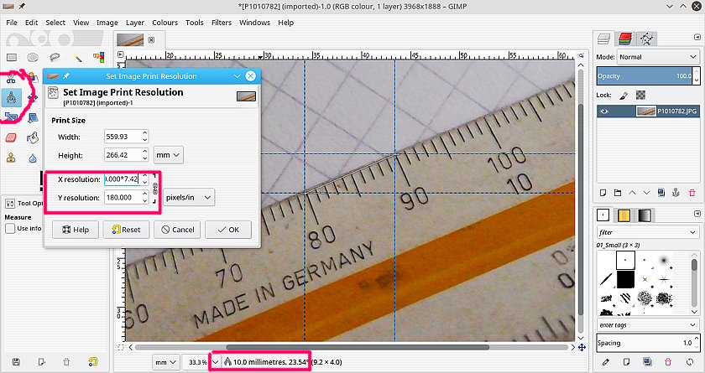Screen dimensions: 705x373
Task: Toggle lock alpha channel checkerboard icon
Action: click(640, 96)
